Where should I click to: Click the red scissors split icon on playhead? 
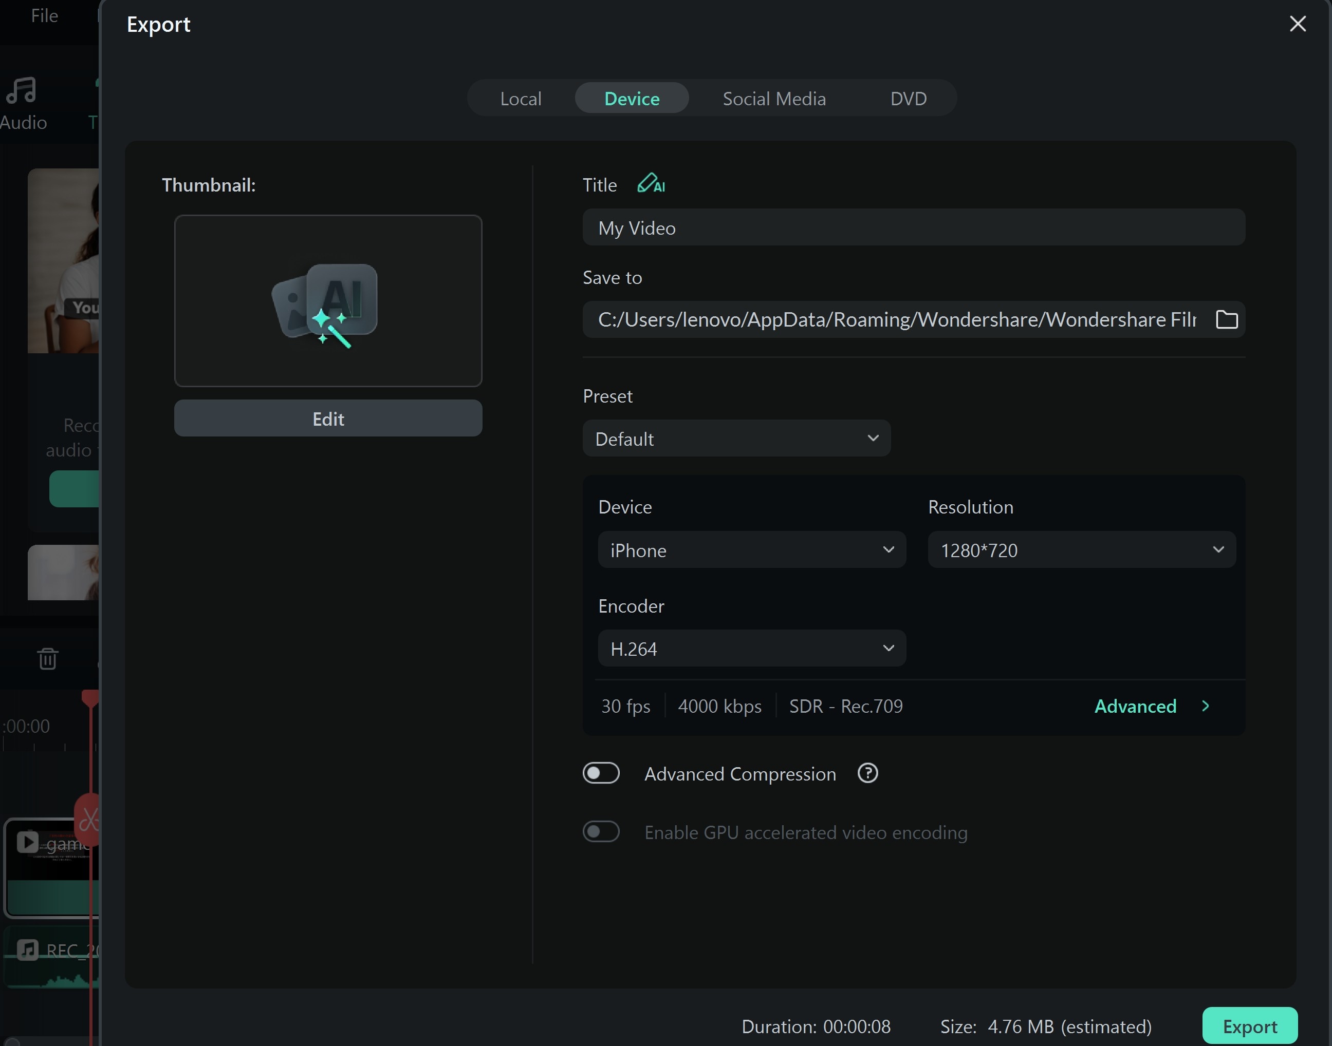89,819
